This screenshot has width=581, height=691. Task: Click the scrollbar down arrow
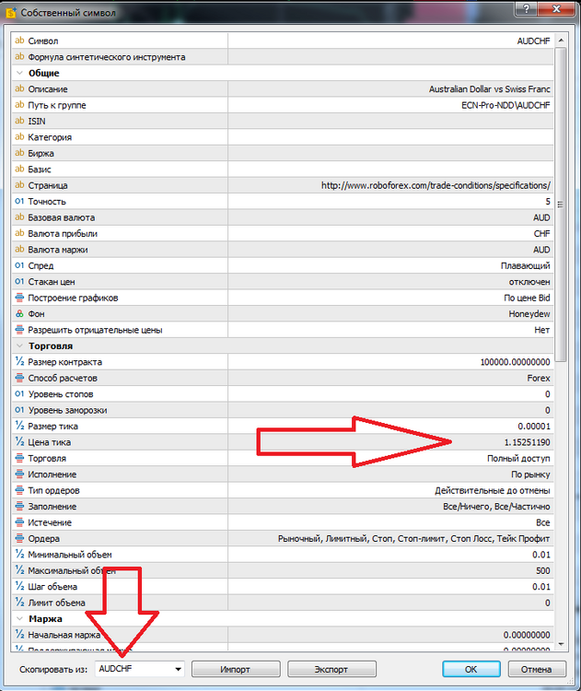[x=561, y=644]
